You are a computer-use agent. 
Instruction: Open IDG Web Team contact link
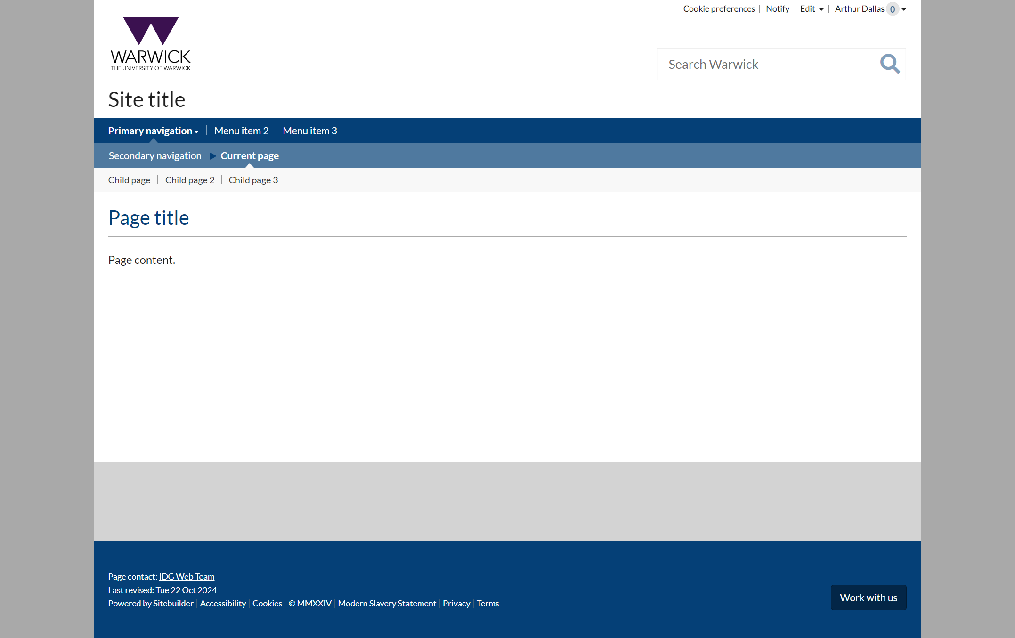187,576
